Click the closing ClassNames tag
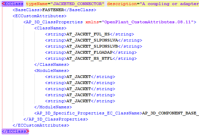The image size is (199, 135). pos(52,64)
